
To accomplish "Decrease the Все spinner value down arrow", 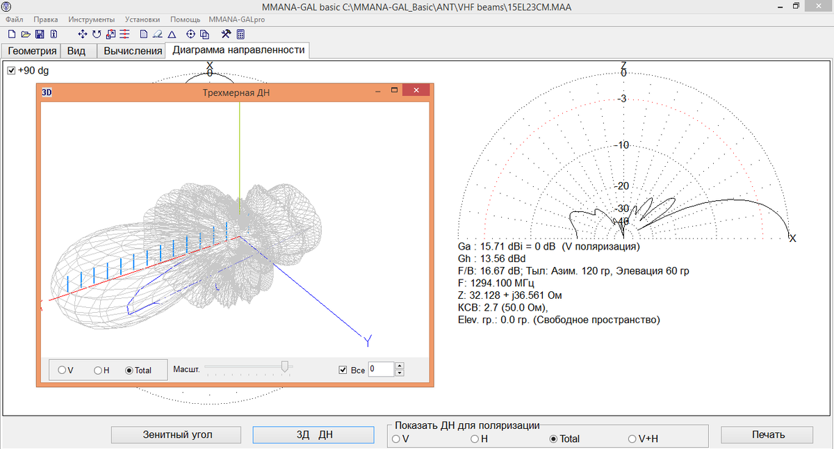I will pos(399,373).
